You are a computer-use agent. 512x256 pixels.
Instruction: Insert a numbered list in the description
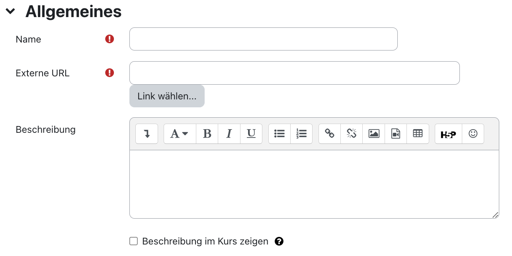pos(301,134)
